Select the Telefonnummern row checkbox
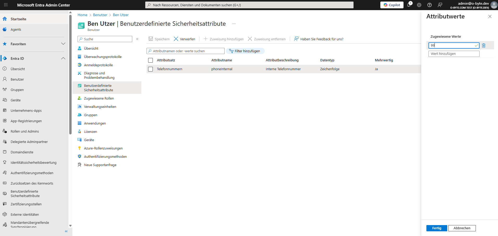This screenshot has height=236, width=498. [150, 69]
